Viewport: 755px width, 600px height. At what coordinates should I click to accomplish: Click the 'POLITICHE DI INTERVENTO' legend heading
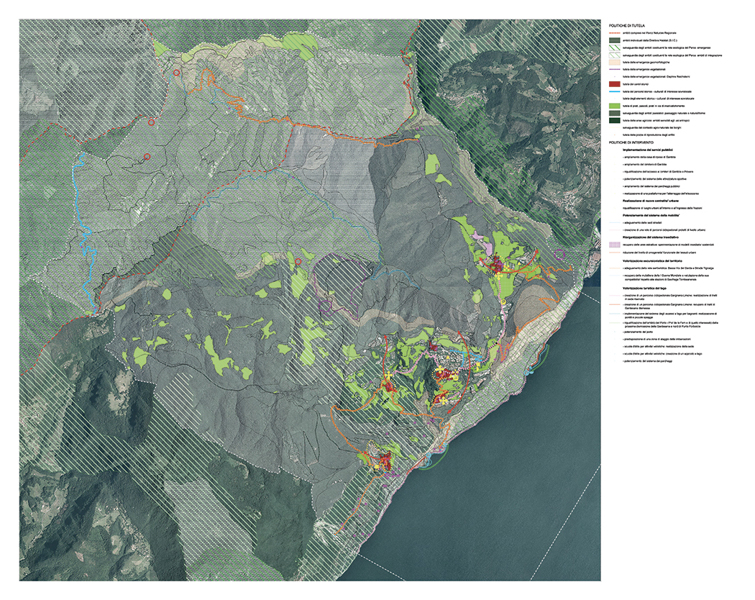631,142
